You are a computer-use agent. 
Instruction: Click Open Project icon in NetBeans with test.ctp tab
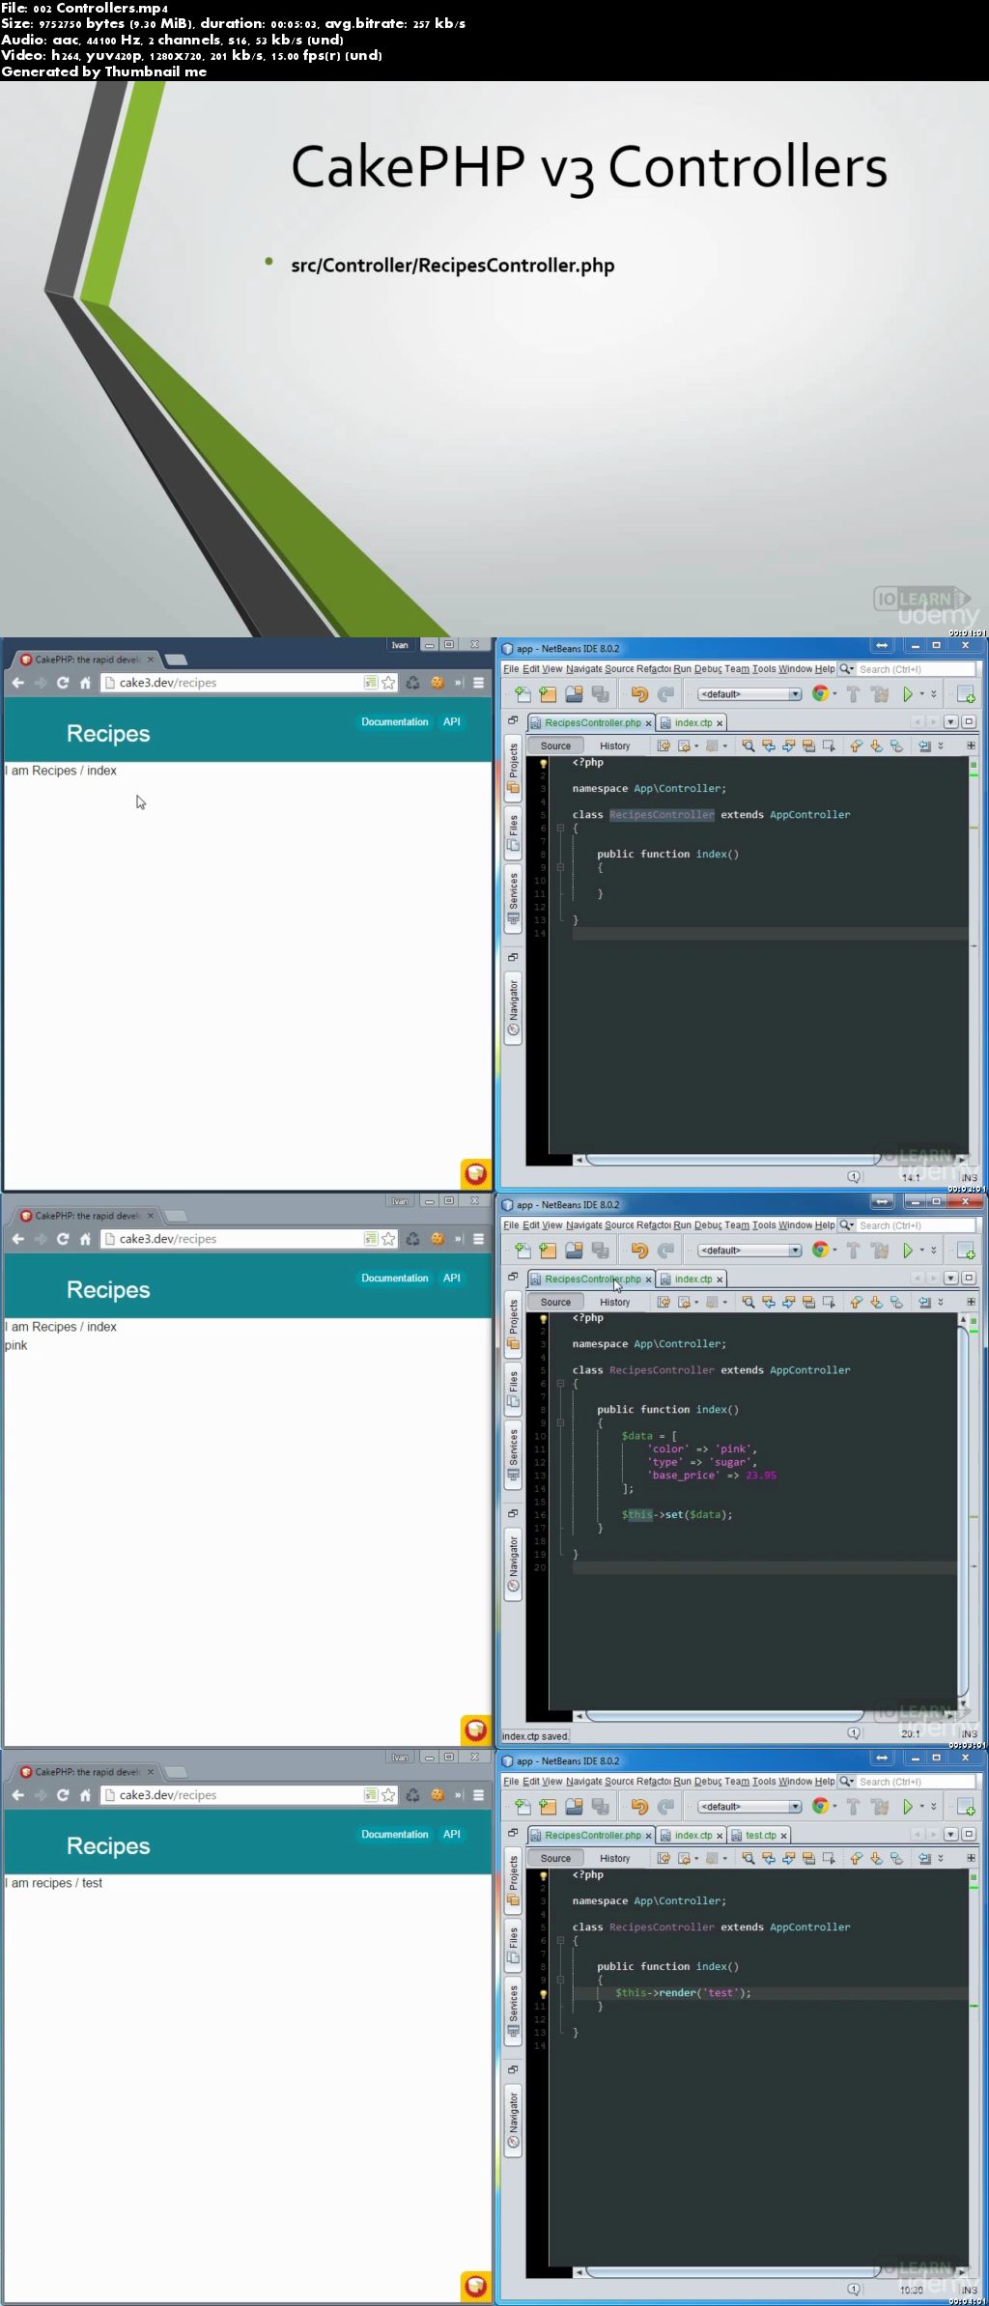pos(574,1806)
